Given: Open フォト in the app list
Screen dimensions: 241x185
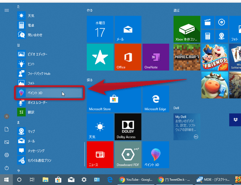Looking at the screenshot, I should click(x=49, y=83).
